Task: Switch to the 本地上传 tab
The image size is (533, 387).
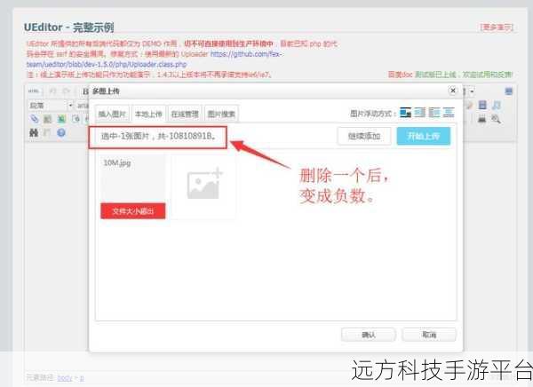Action: (148, 115)
